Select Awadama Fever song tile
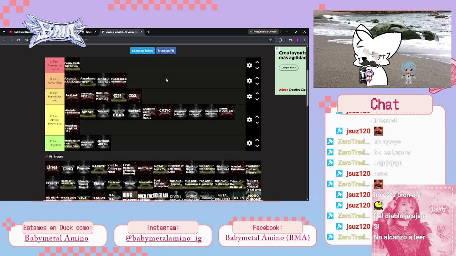456x256 pixels. [x=88, y=81]
